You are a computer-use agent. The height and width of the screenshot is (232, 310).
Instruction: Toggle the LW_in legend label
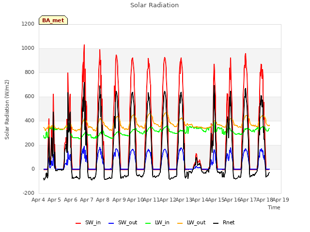coord(162,222)
